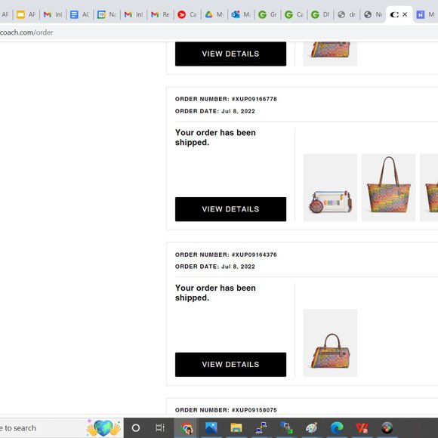438x438 pixels.
Task: Click shipped status text of order #XUP09166778
Action: pos(215,137)
